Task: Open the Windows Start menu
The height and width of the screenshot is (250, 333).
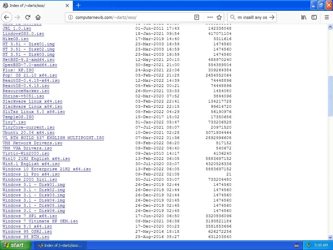Action: 15,245
